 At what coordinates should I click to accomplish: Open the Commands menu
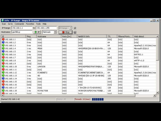click(19, 24)
